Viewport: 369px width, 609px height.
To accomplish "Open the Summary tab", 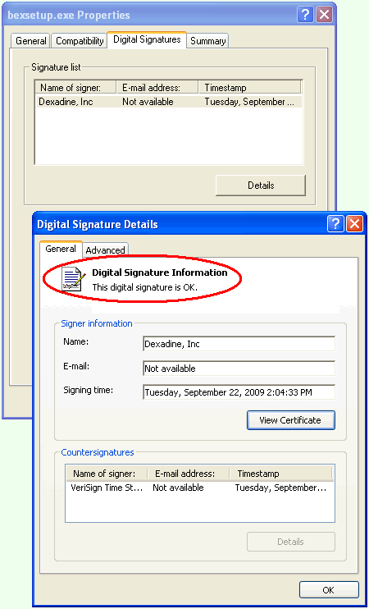I will point(208,41).
